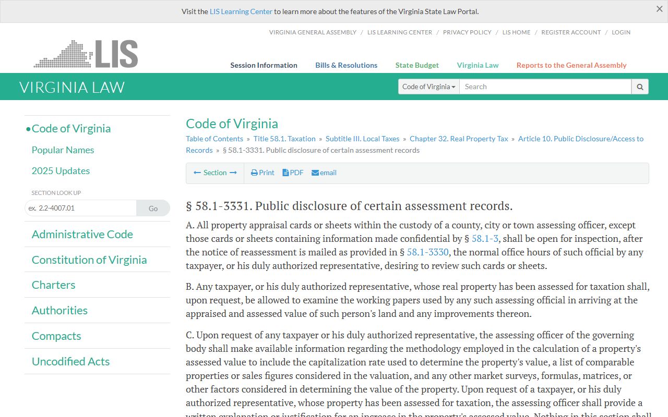Follow the § 58.1-3330 link
The width and height of the screenshot is (668, 417).
point(427,252)
